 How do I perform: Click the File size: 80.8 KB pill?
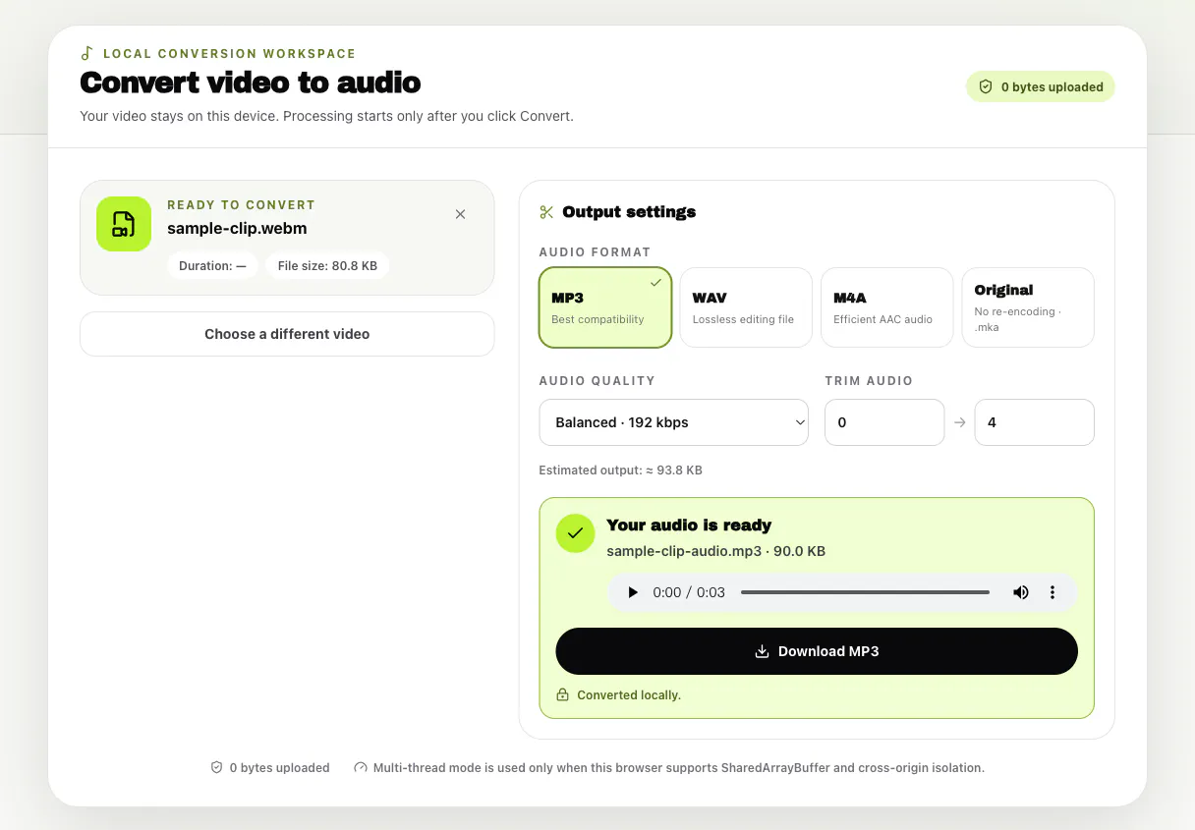(327, 265)
